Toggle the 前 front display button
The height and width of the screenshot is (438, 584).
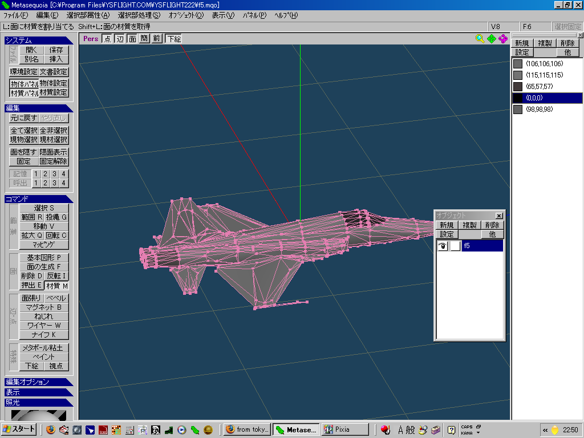[157, 38]
